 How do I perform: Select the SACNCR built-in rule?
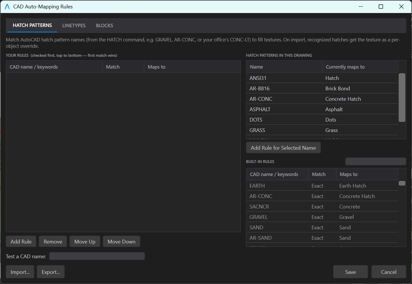click(x=322, y=206)
